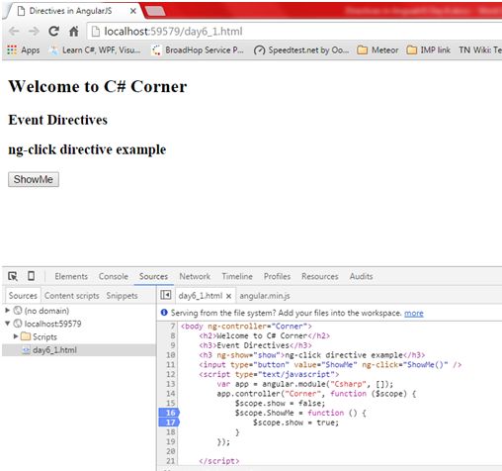
Task: Click the 'Event Directives' page heading
Action: (58, 120)
